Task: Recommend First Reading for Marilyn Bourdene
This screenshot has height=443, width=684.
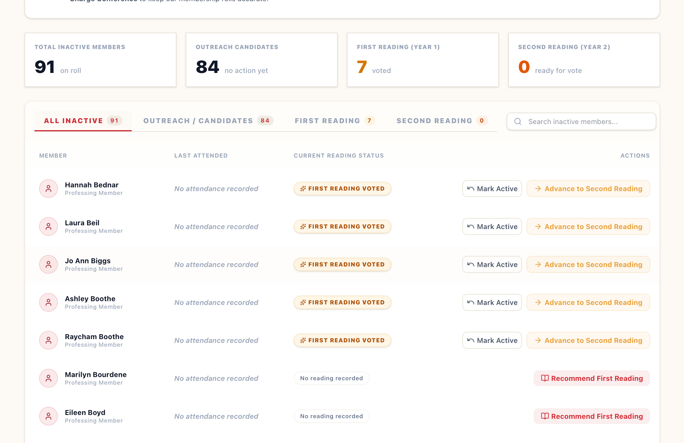Action: coord(592,378)
